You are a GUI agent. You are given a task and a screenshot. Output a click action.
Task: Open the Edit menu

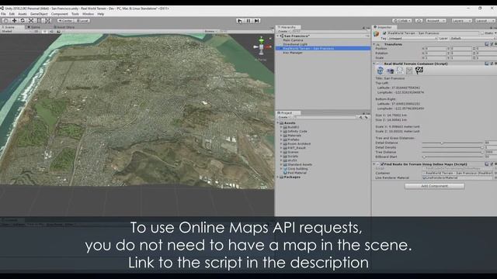(x=12, y=14)
